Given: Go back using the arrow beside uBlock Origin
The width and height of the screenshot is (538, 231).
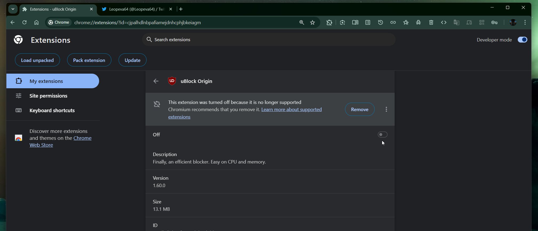Looking at the screenshot, I should coord(156,81).
